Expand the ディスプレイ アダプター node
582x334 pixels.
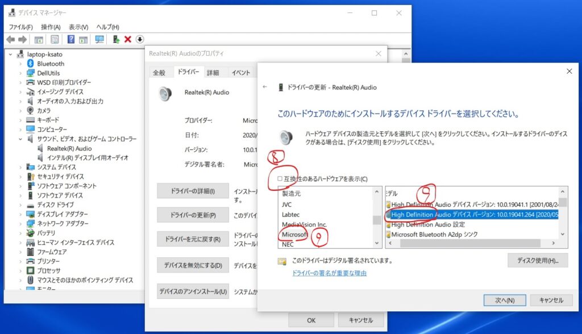(x=20, y=214)
